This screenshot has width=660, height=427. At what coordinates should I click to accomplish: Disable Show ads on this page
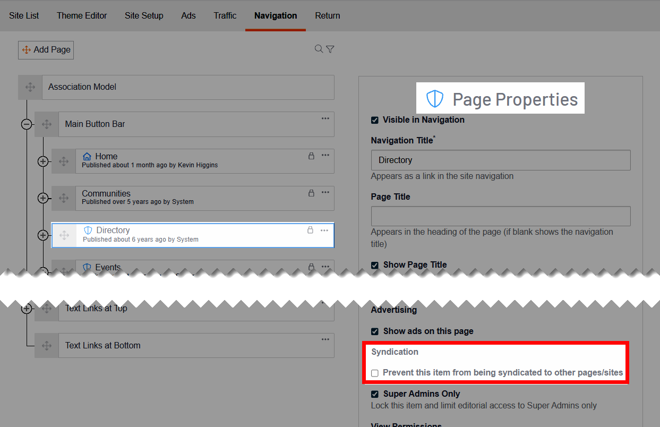pyautogui.click(x=375, y=331)
